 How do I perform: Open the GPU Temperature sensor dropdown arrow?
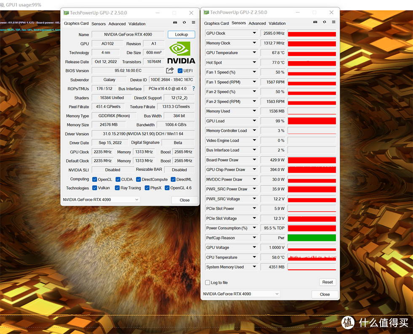tap(254, 53)
